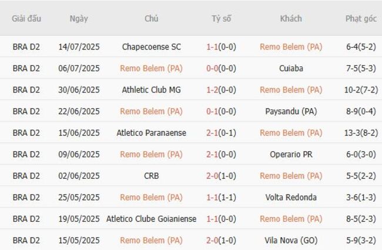Select the Vila Nova (GO) team
The width and height of the screenshot is (382, 250).
[291, 240]
